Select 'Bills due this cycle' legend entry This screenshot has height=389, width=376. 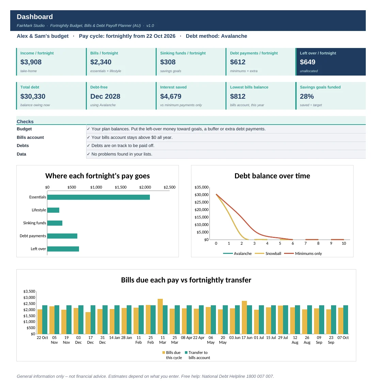pos(172,355)
